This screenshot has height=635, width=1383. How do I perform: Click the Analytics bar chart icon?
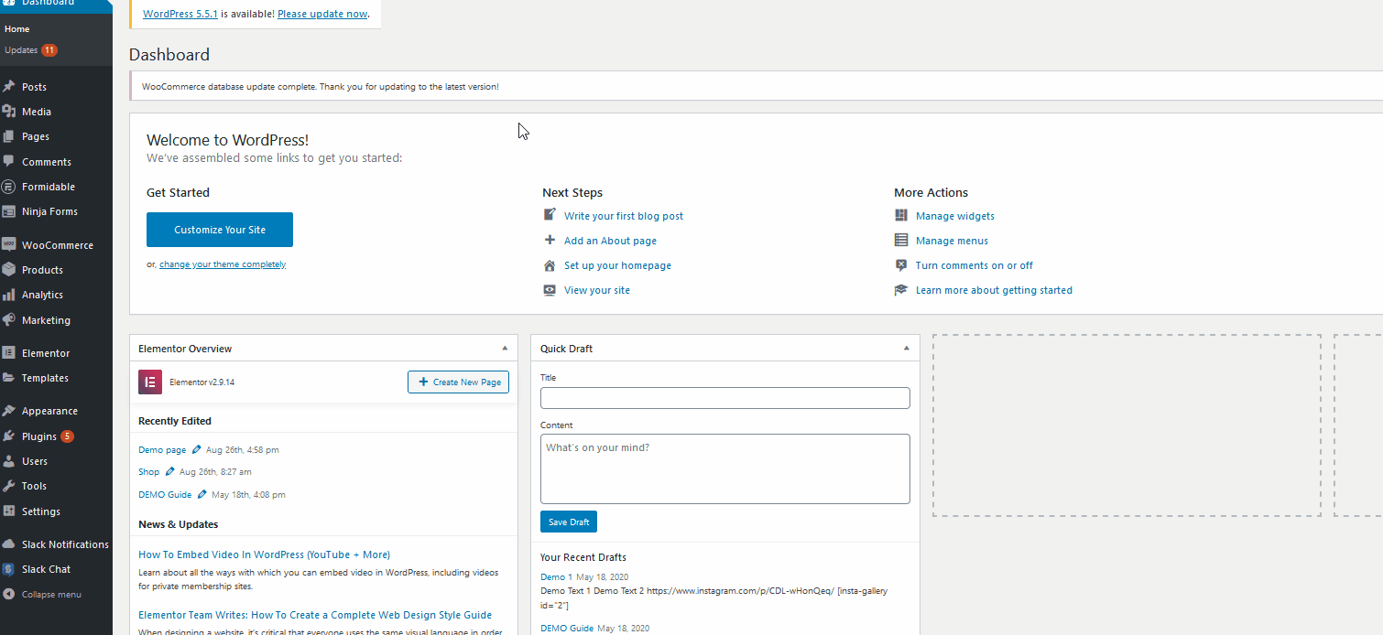9,295
